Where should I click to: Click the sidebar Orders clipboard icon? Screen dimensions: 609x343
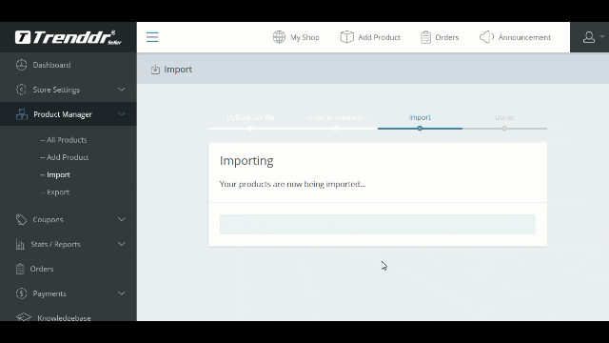[20, 269]
